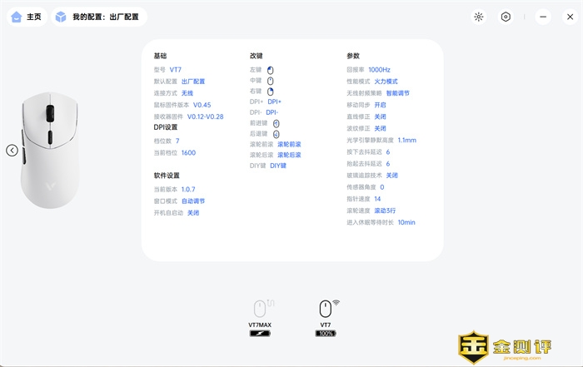Image resolution: width=583 pixels, height=367 pixels.
Task: Open the 窗口模式 自动调节 option
Action: tap(192, 201)
